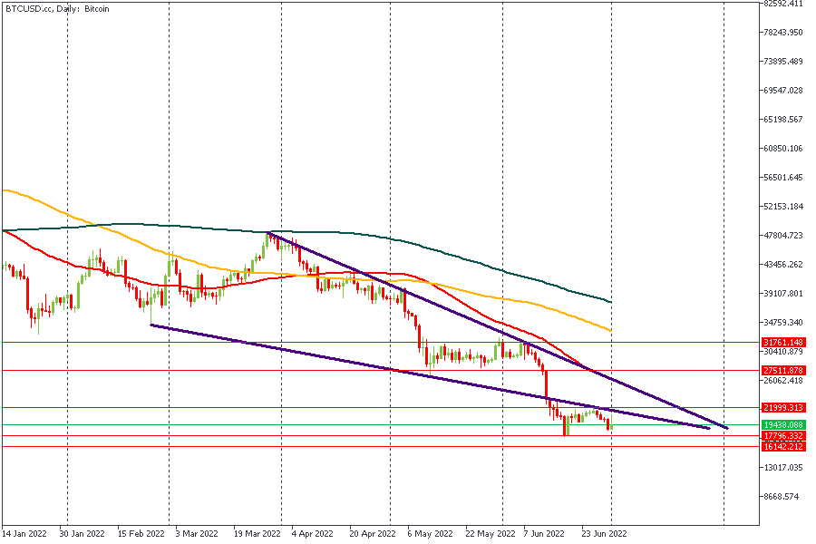Viewport: 816px width, 544px height.
Task: Select the red 31761.148 price level label
Action: pyautogui.click(x=783, y=342)
